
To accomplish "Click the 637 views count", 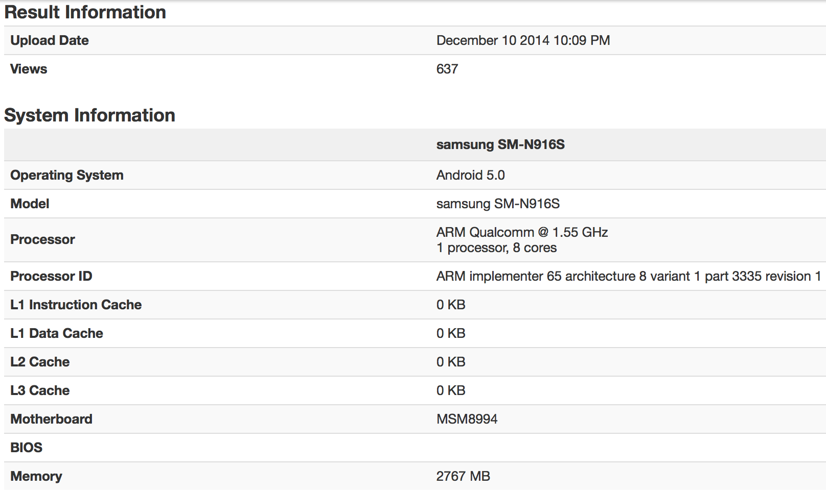I will tap(447, 69).
